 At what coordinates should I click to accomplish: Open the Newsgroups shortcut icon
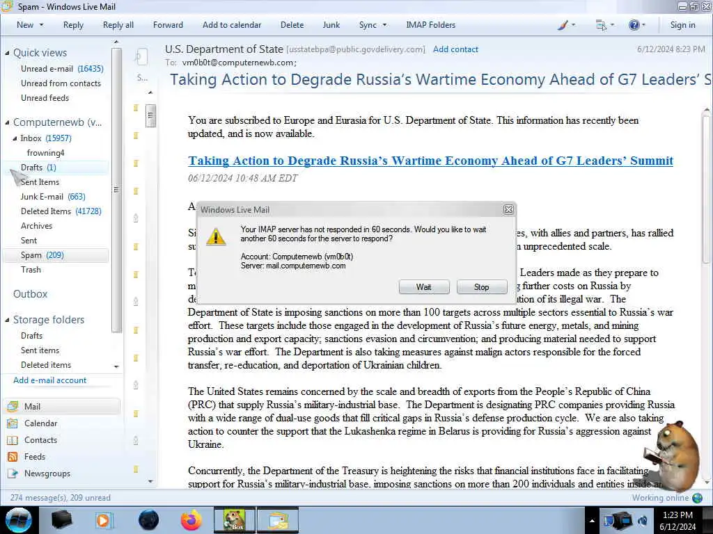click(13, 474)
